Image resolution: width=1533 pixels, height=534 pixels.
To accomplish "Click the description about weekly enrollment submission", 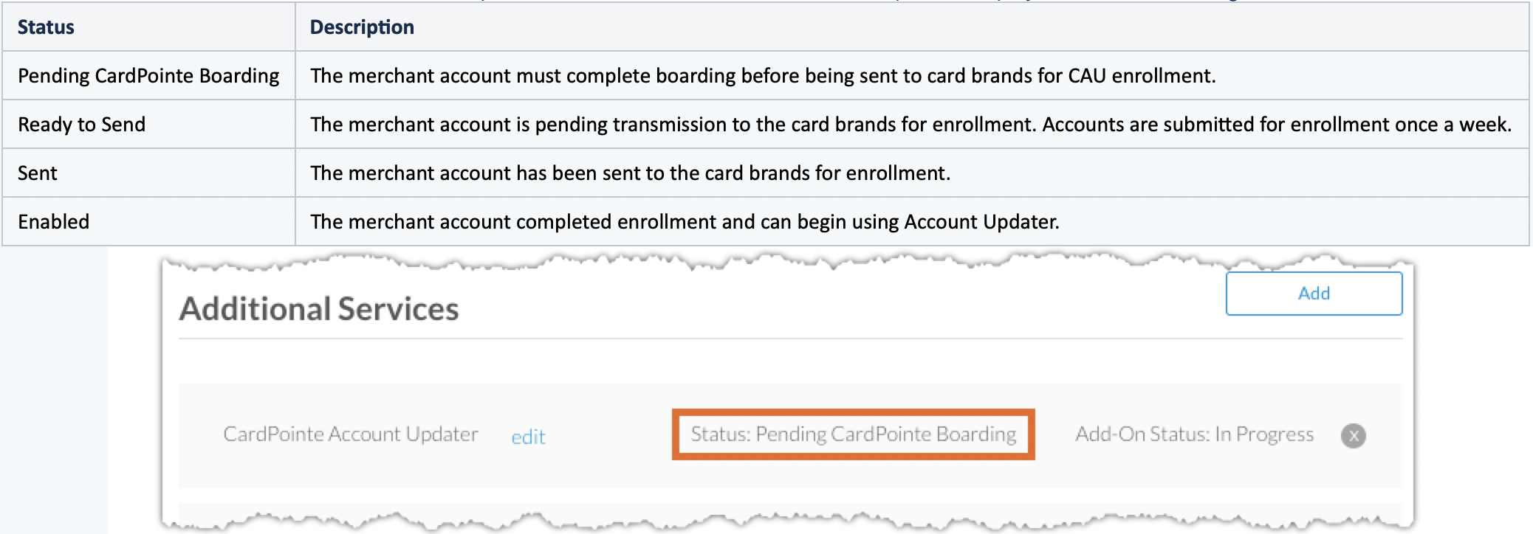I will click(x=912, y=124).
